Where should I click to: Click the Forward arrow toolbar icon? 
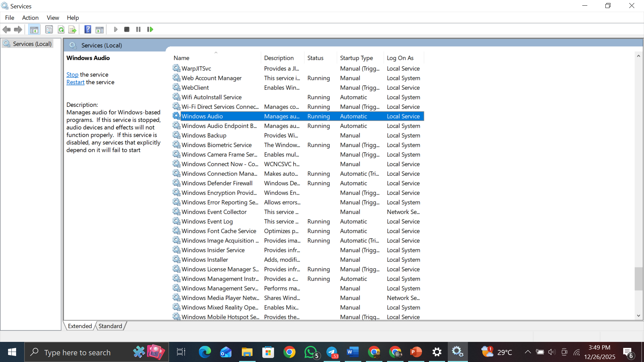(18, 29)
